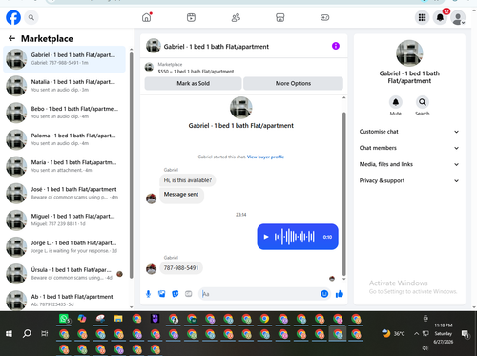Open the Windows Start menu
The width and height of the screenshot is (477, 356).
[x=9, y=333]
